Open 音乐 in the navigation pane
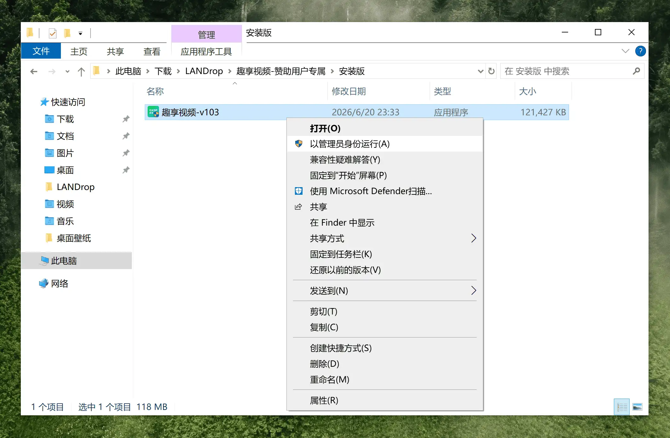Image resolution: width=670 pixels, height=438 pixels. click(x=65, y=221)
